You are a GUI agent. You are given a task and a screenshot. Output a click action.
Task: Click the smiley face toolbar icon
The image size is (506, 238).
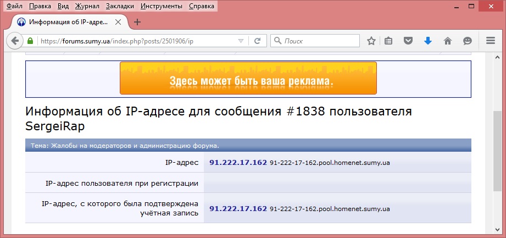click(468, 41)
